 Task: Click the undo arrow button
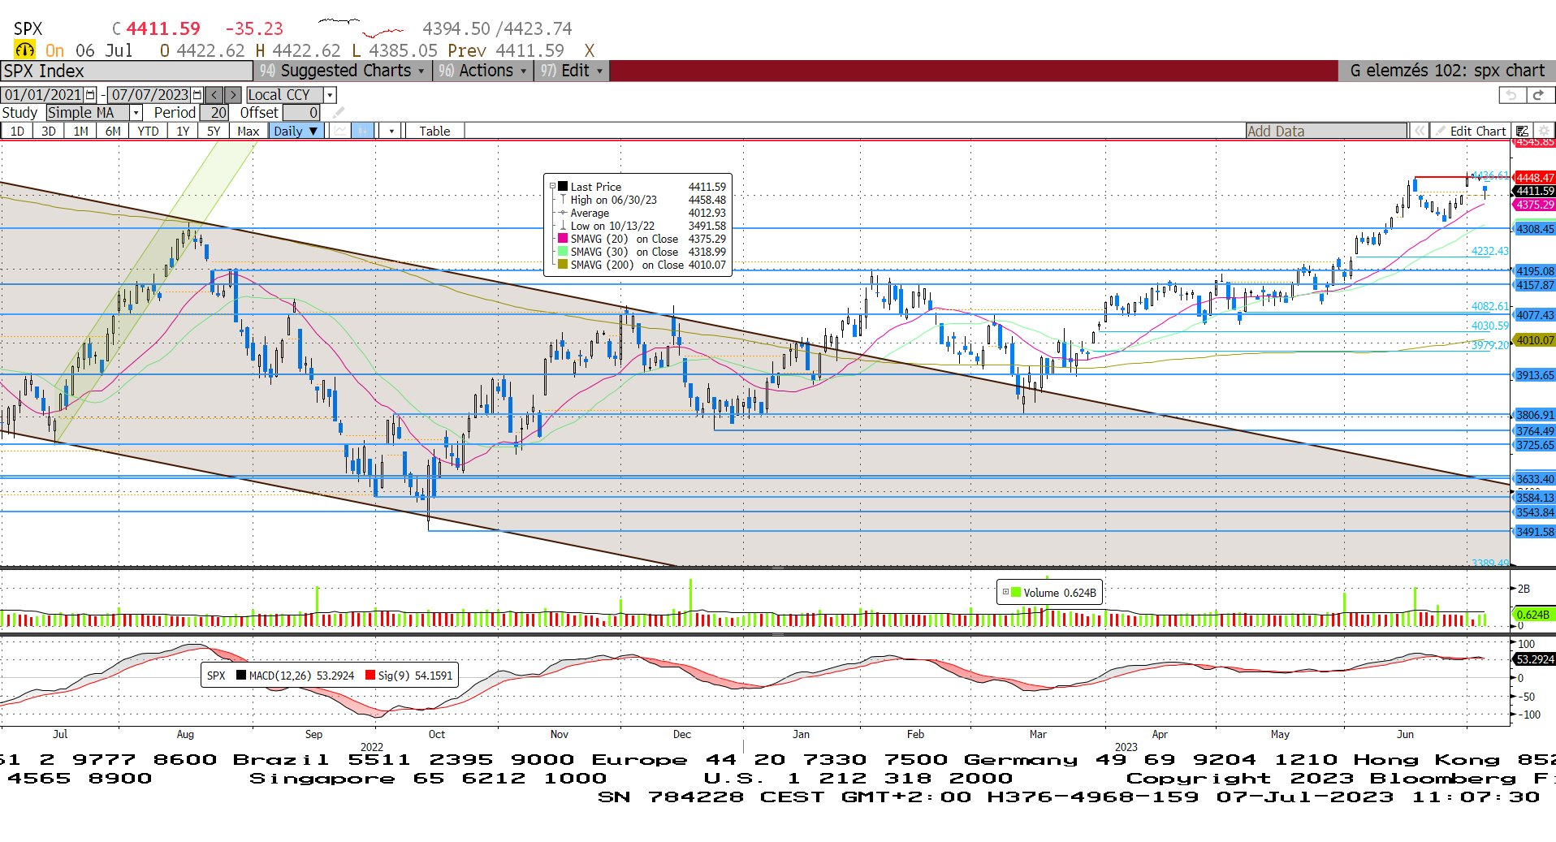1511,95
